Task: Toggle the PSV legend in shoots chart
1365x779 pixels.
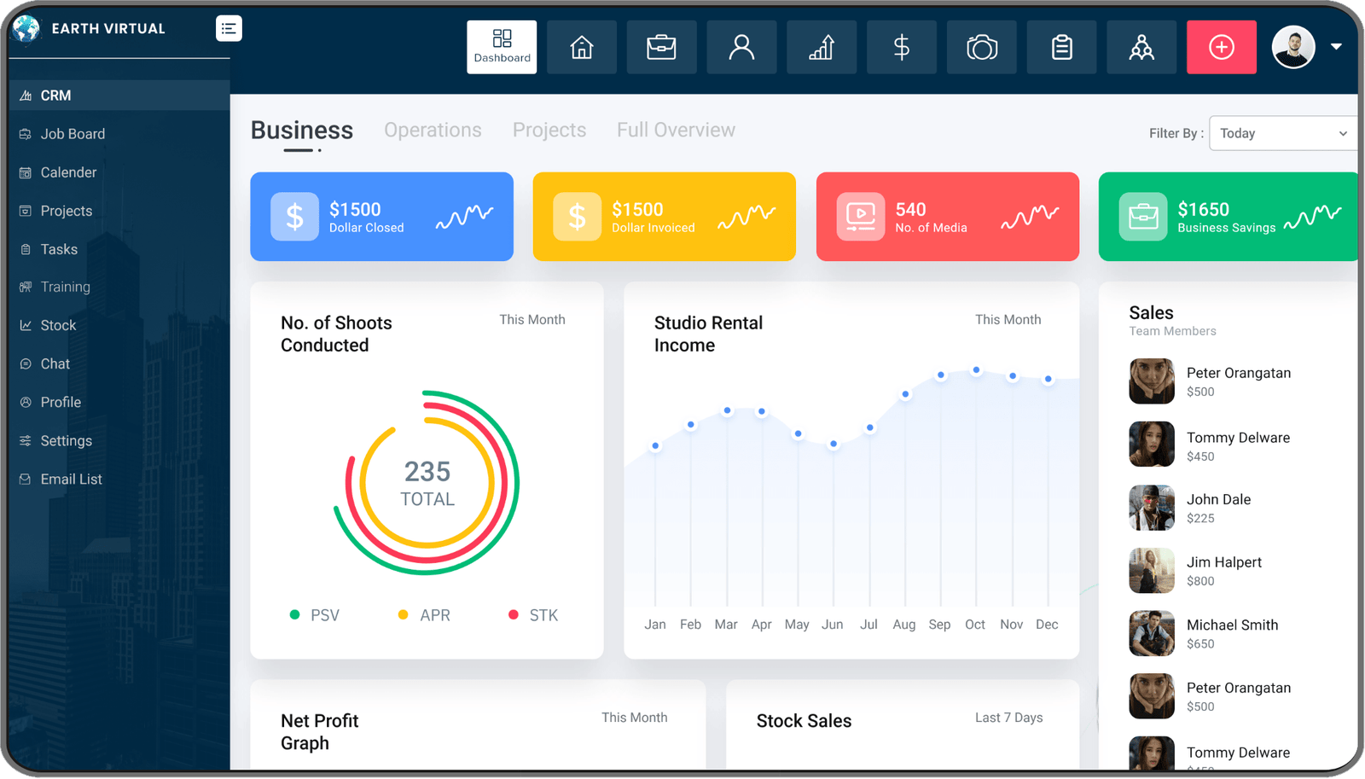Action: pos(315,615)
